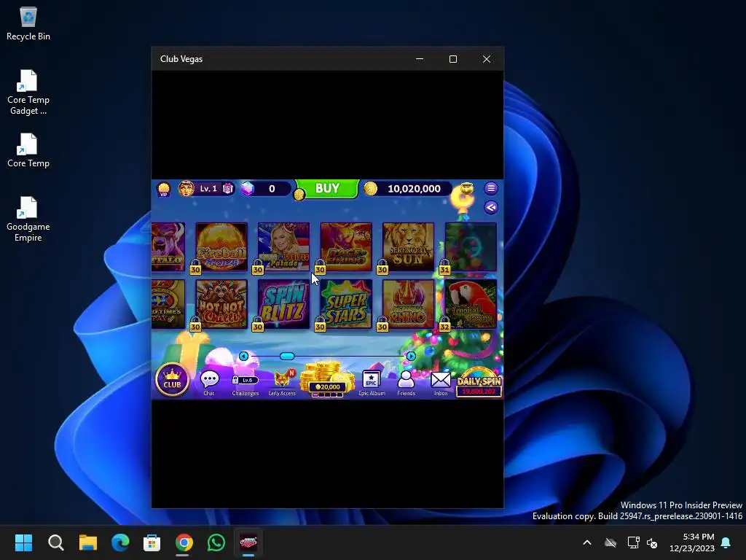746x560 pixels.
Task: Launch Microsoft Edge from taskbar
Action: point(120,542)
